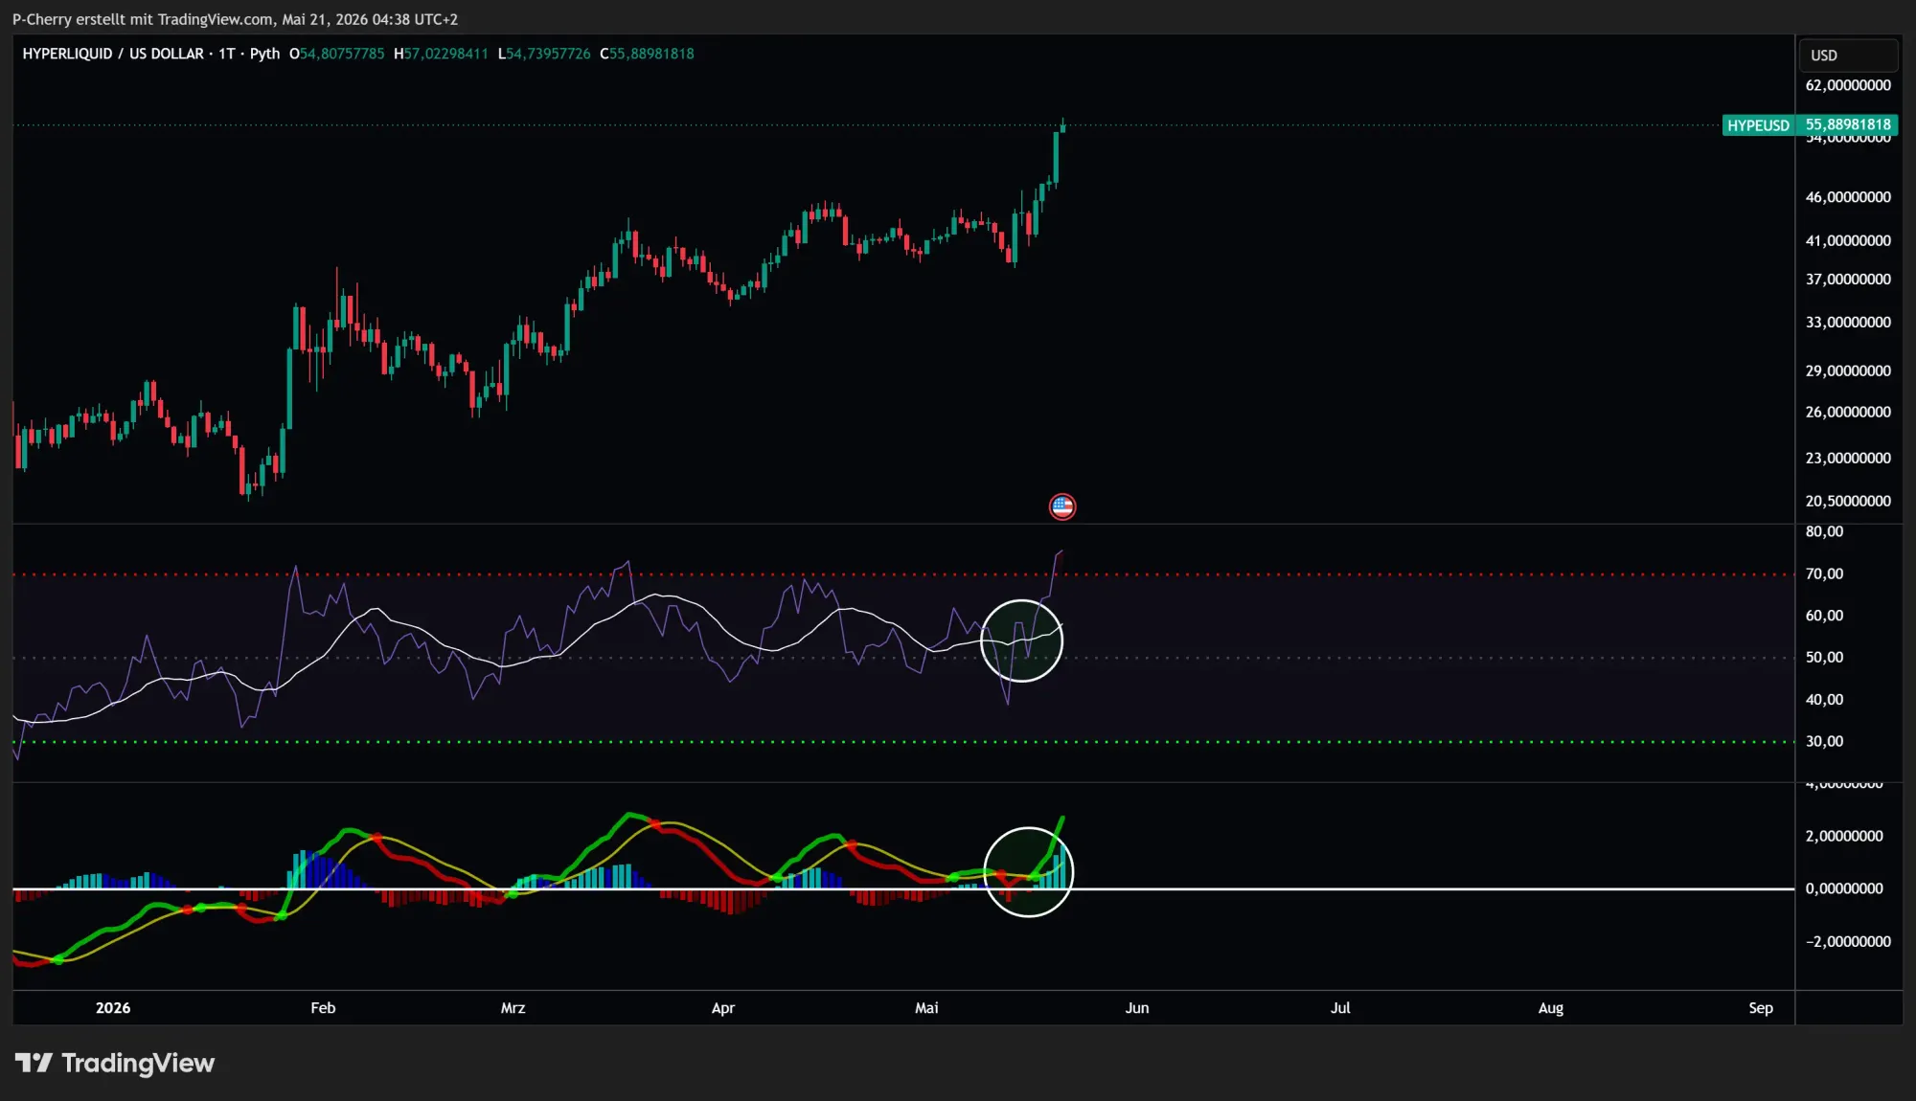Click the 37,00000000 price axis label

click(x=1848, y=280)
